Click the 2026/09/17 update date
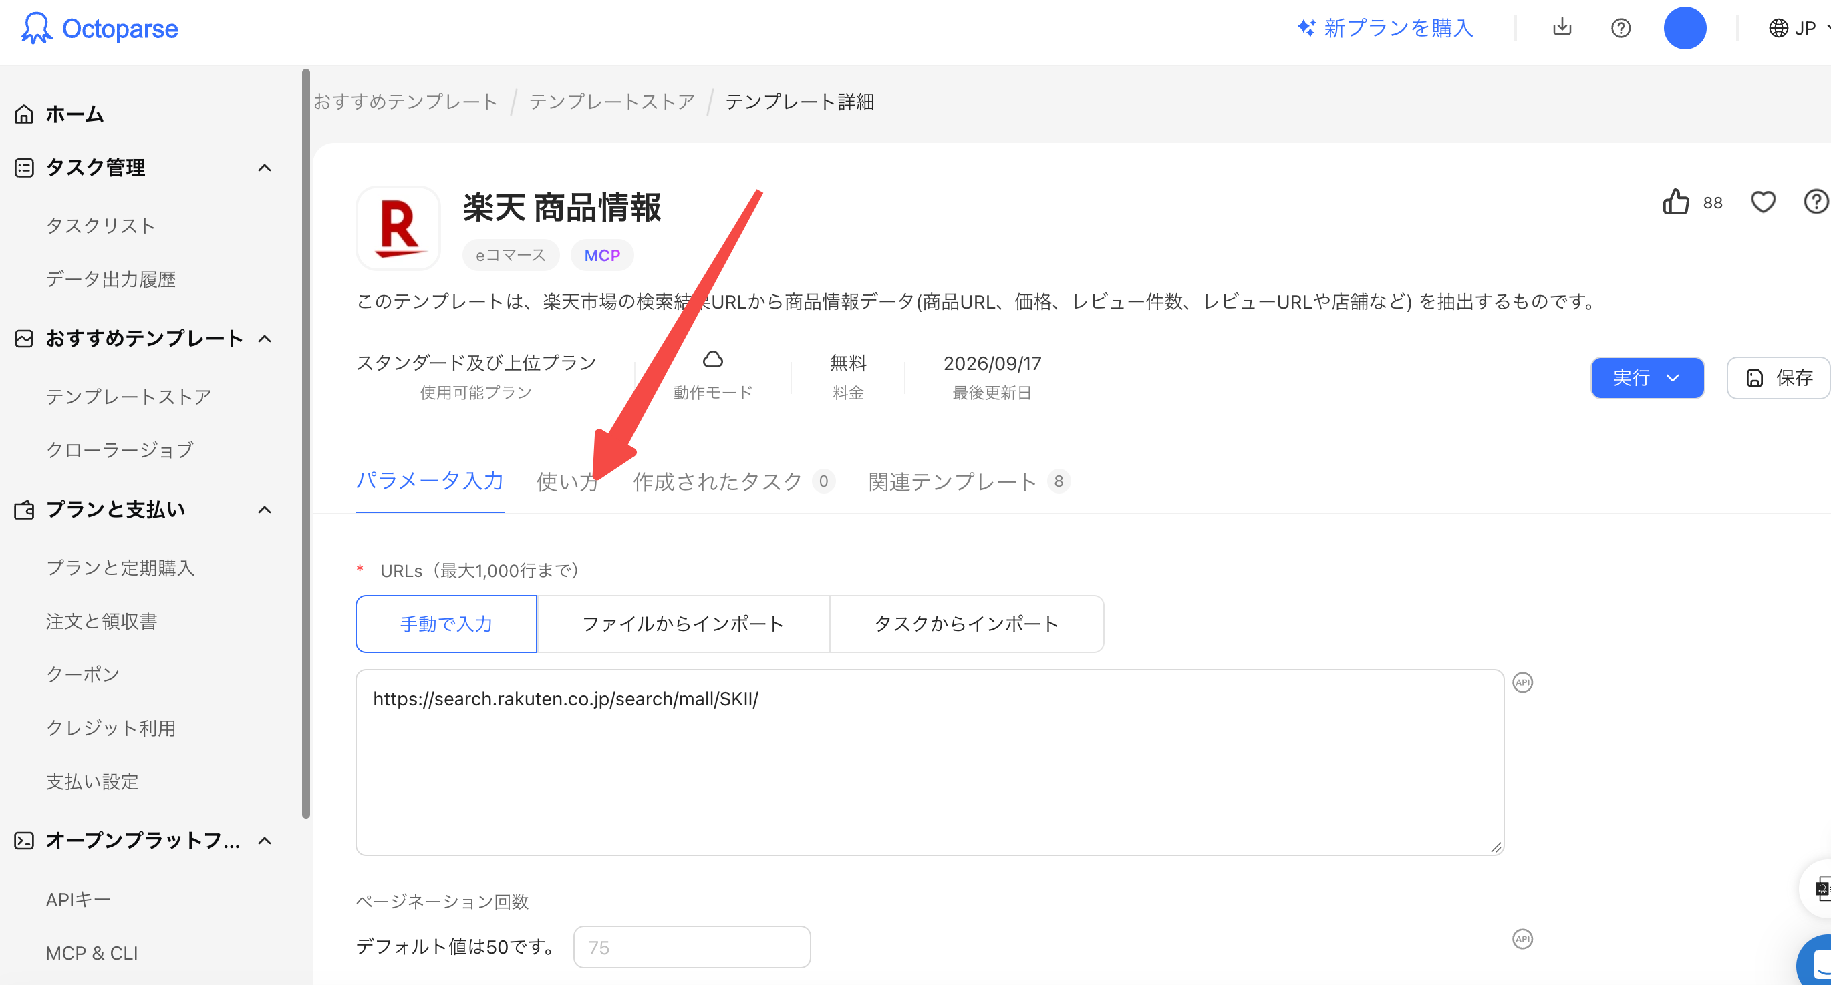Image resolution: width=1831 pixels, height=985 pixels. click(992, 363)
